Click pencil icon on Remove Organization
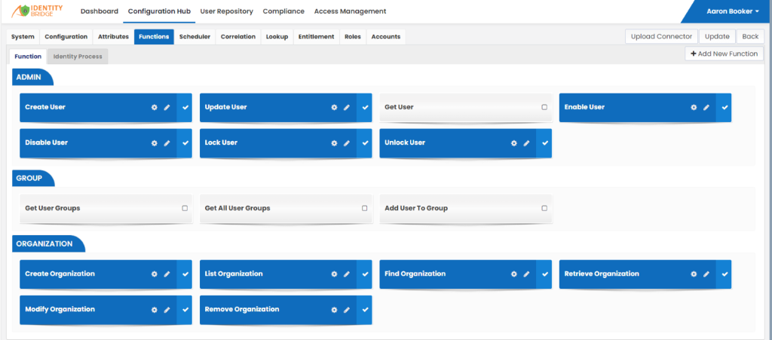 [x=347, y=310]
